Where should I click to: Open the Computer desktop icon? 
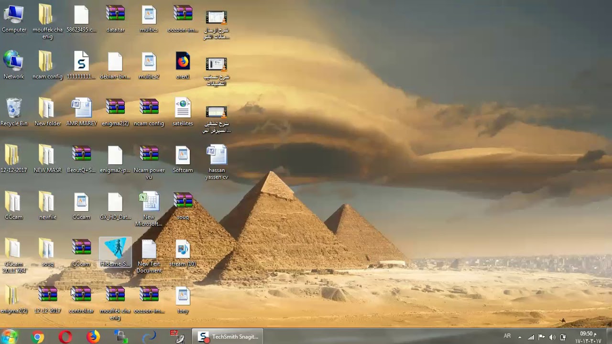[x=14, y=19]
